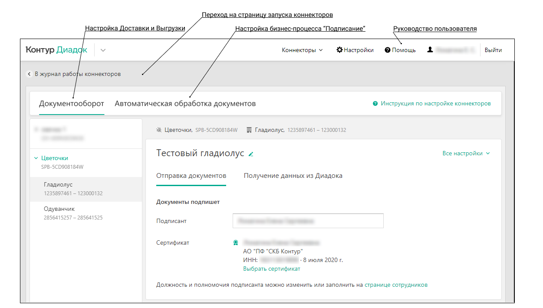This screenshot has height=308, width=543.
Task: Click the help icon beside Инструкция по настройке
Action: click(375, 104)
